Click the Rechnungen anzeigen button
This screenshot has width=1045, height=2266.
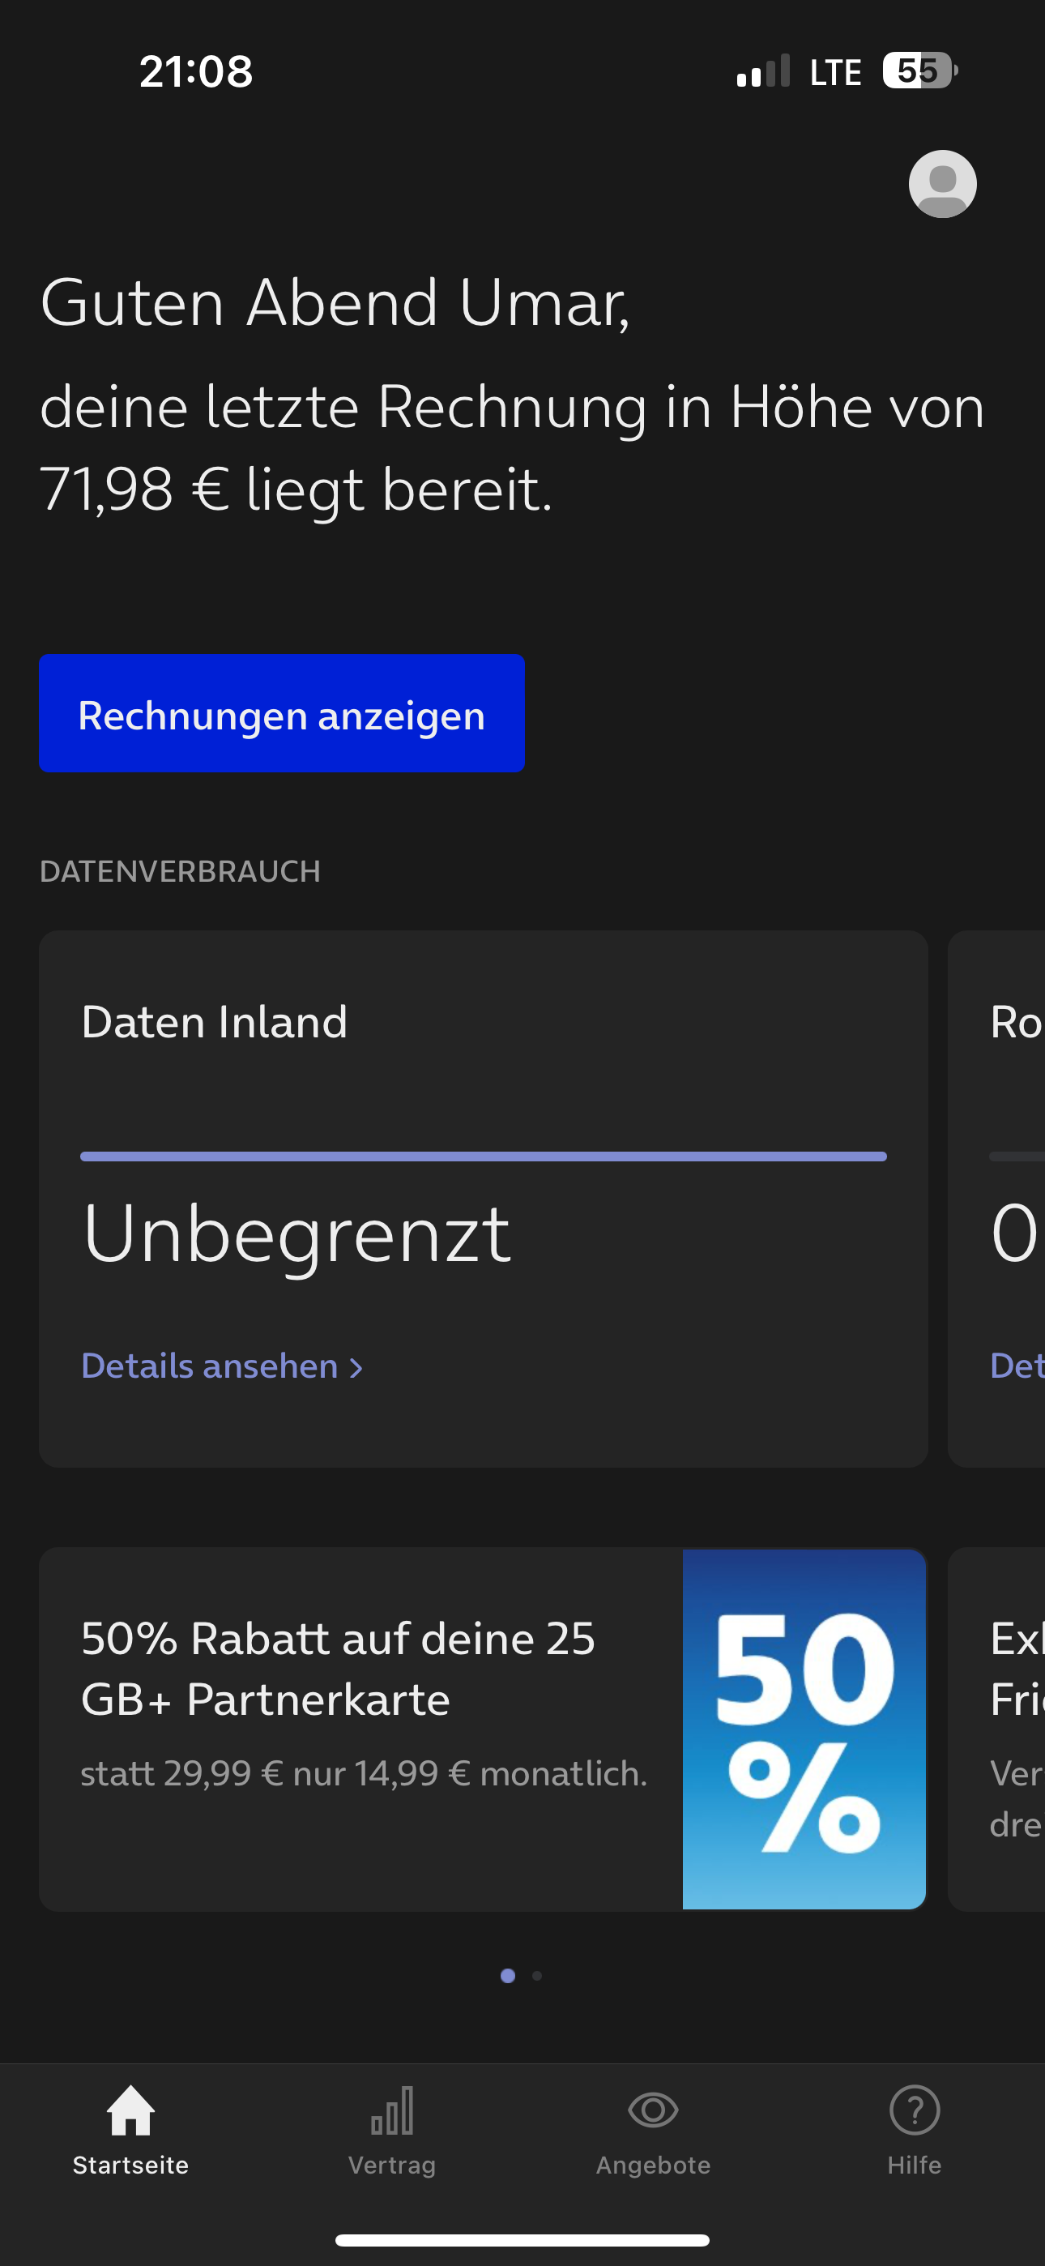pyautogui.click(x=281, y=712)
